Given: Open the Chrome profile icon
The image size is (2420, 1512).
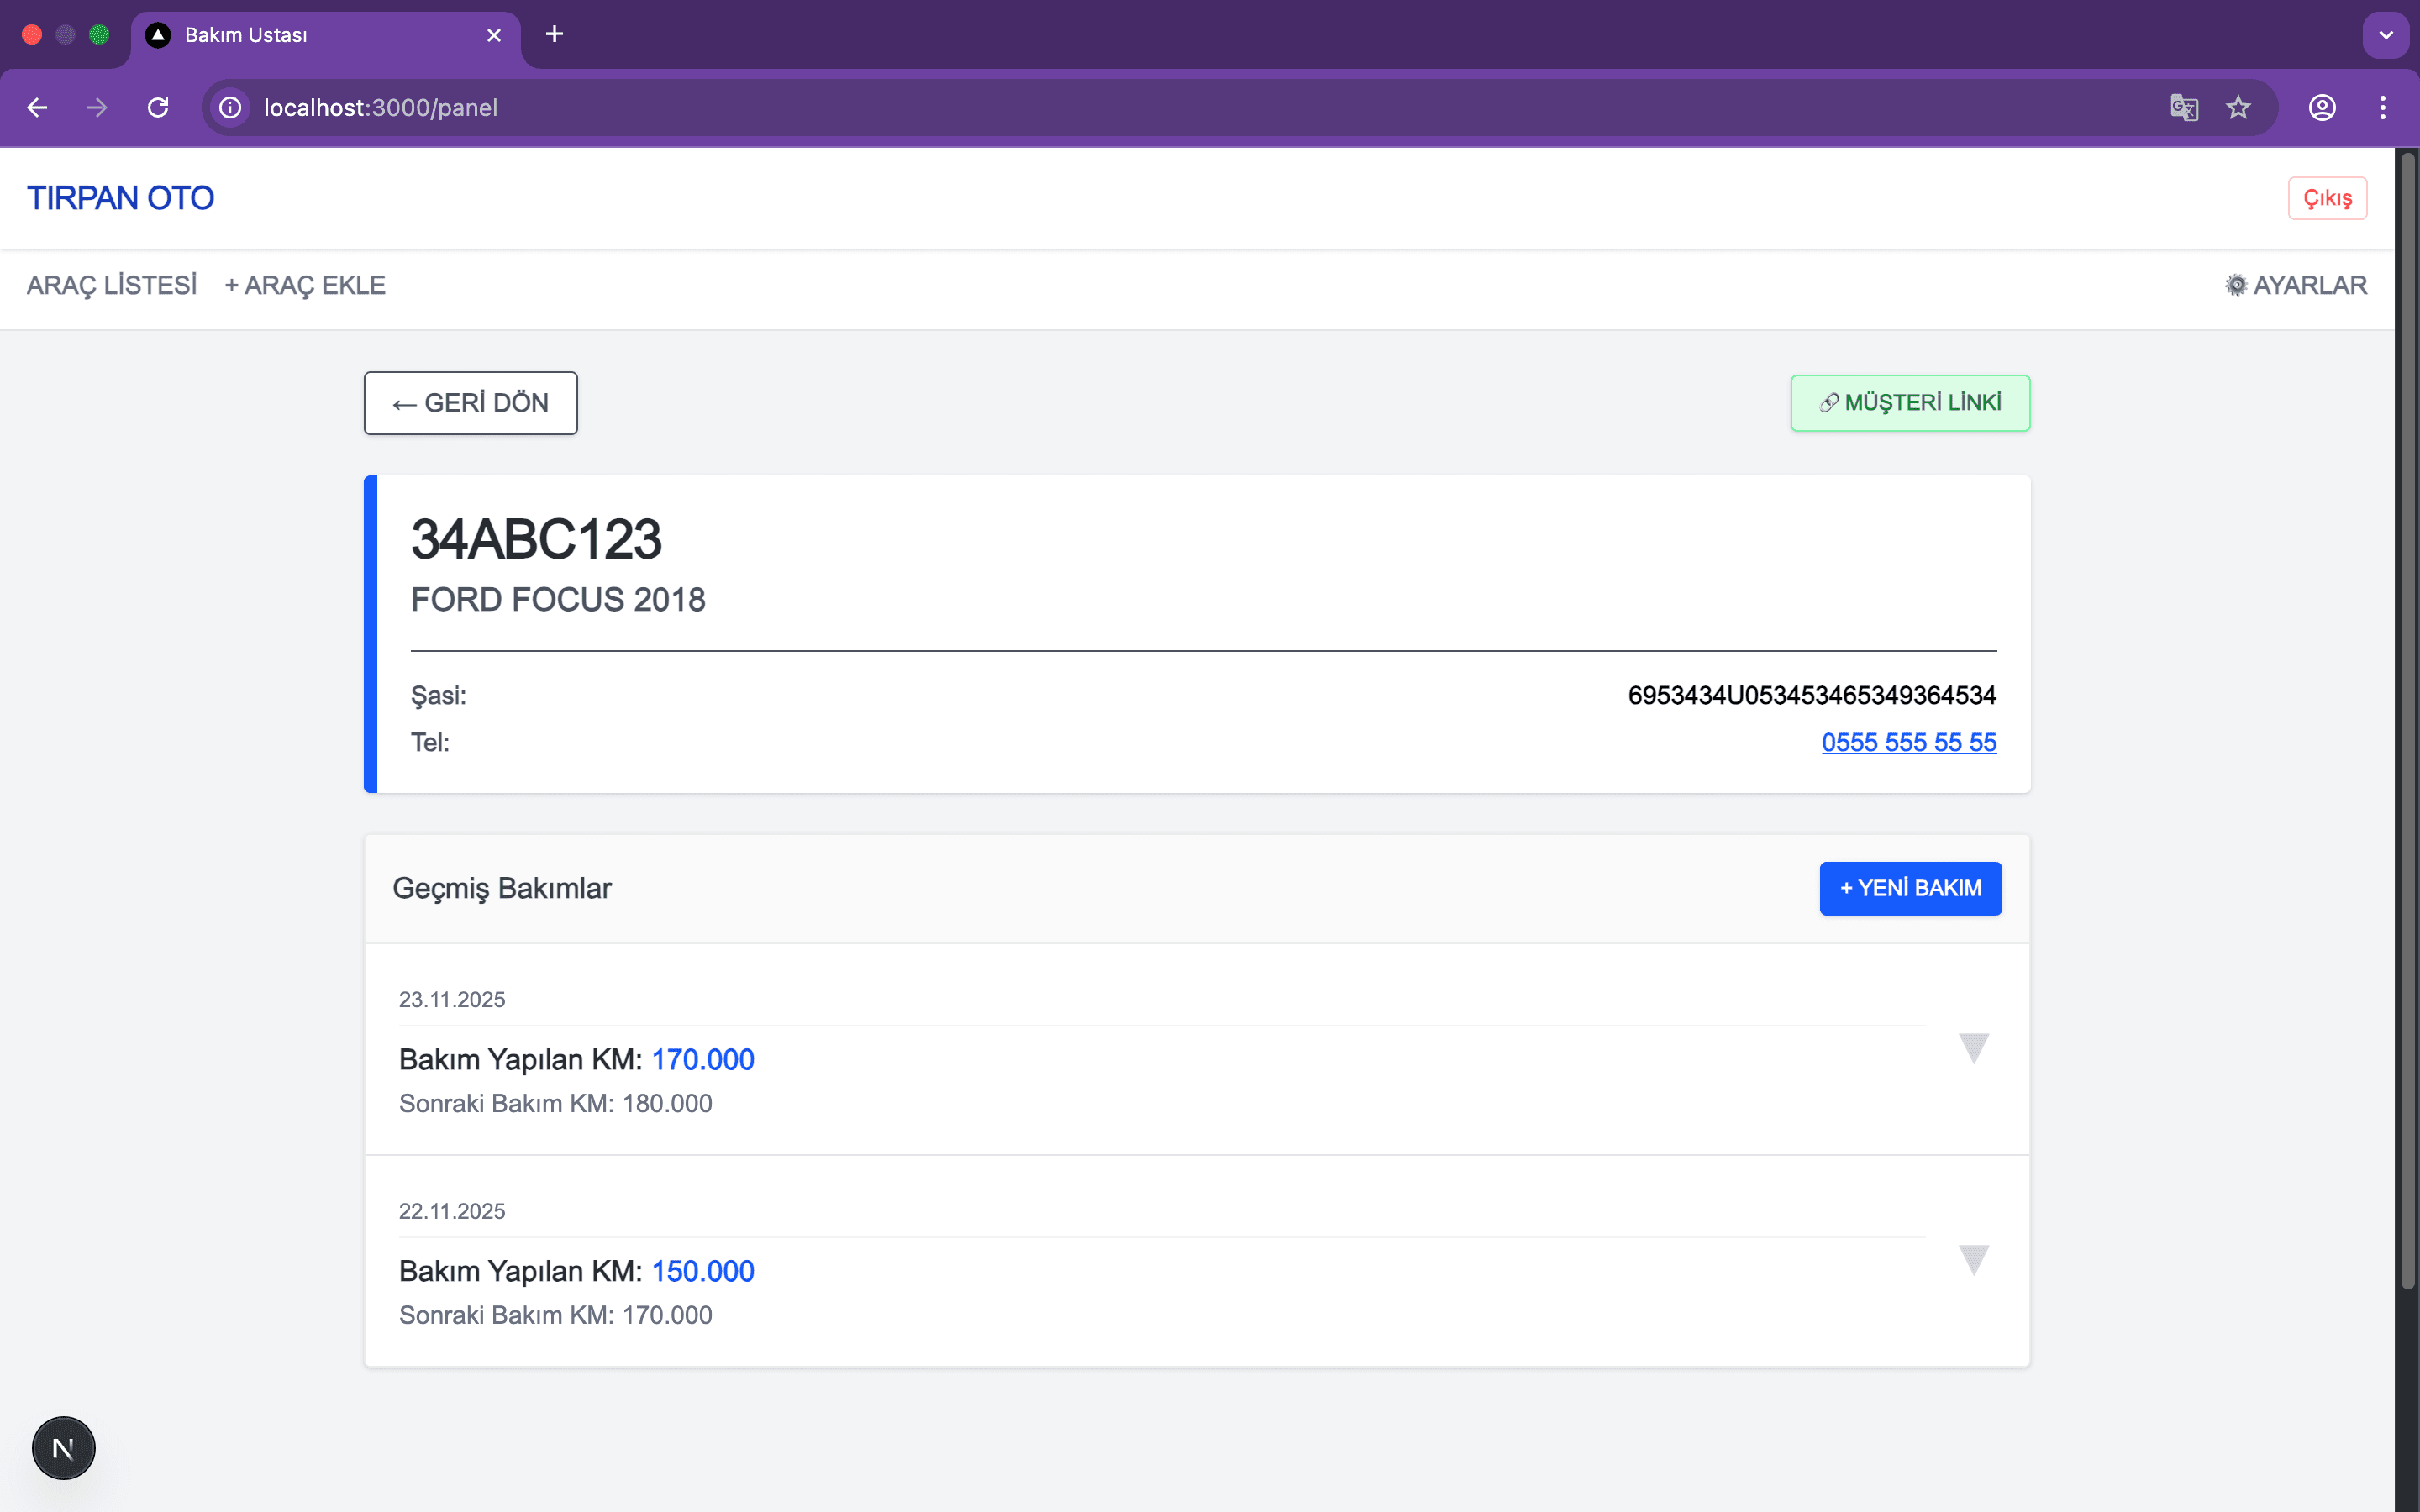Looking at the screenshot, I should click(x=2322, y=107).
